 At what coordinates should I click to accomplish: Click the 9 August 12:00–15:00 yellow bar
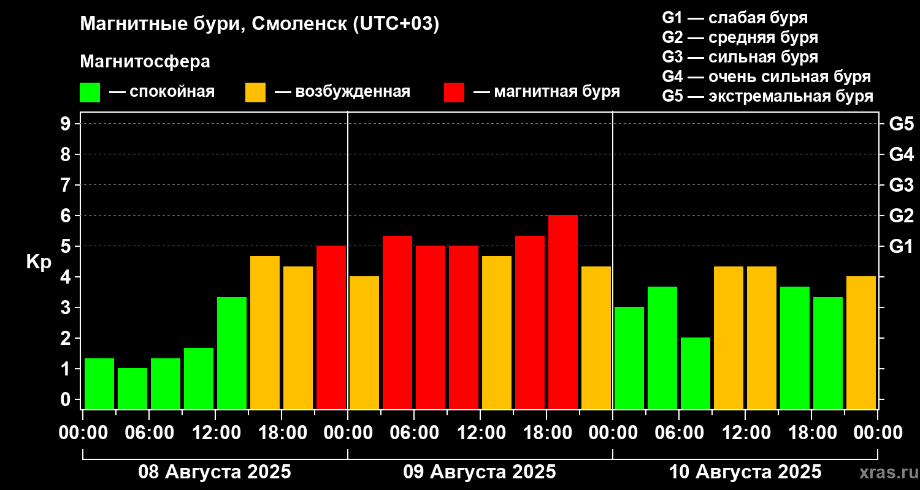[x=497, y=332]
